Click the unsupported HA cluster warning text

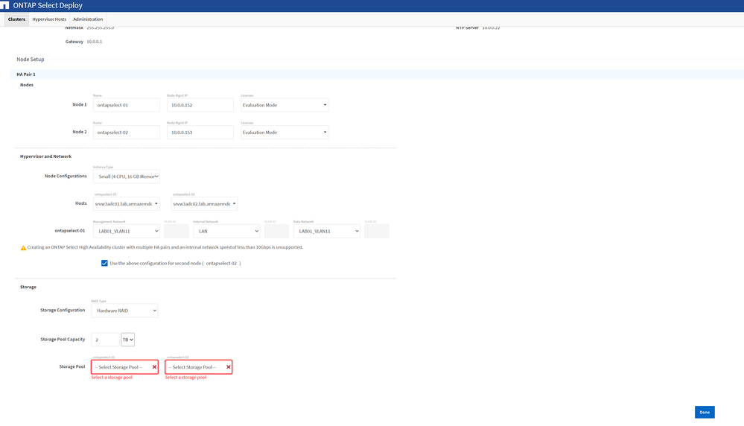tap(165, 247)
